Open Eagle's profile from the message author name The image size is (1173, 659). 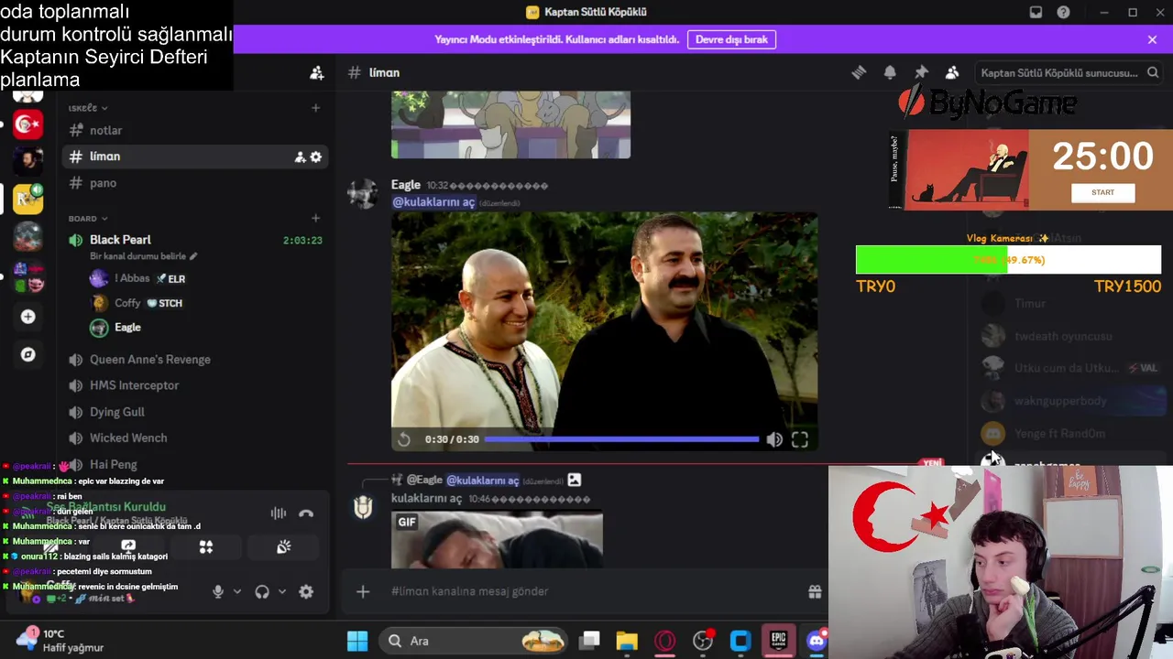tap(406, 185)
